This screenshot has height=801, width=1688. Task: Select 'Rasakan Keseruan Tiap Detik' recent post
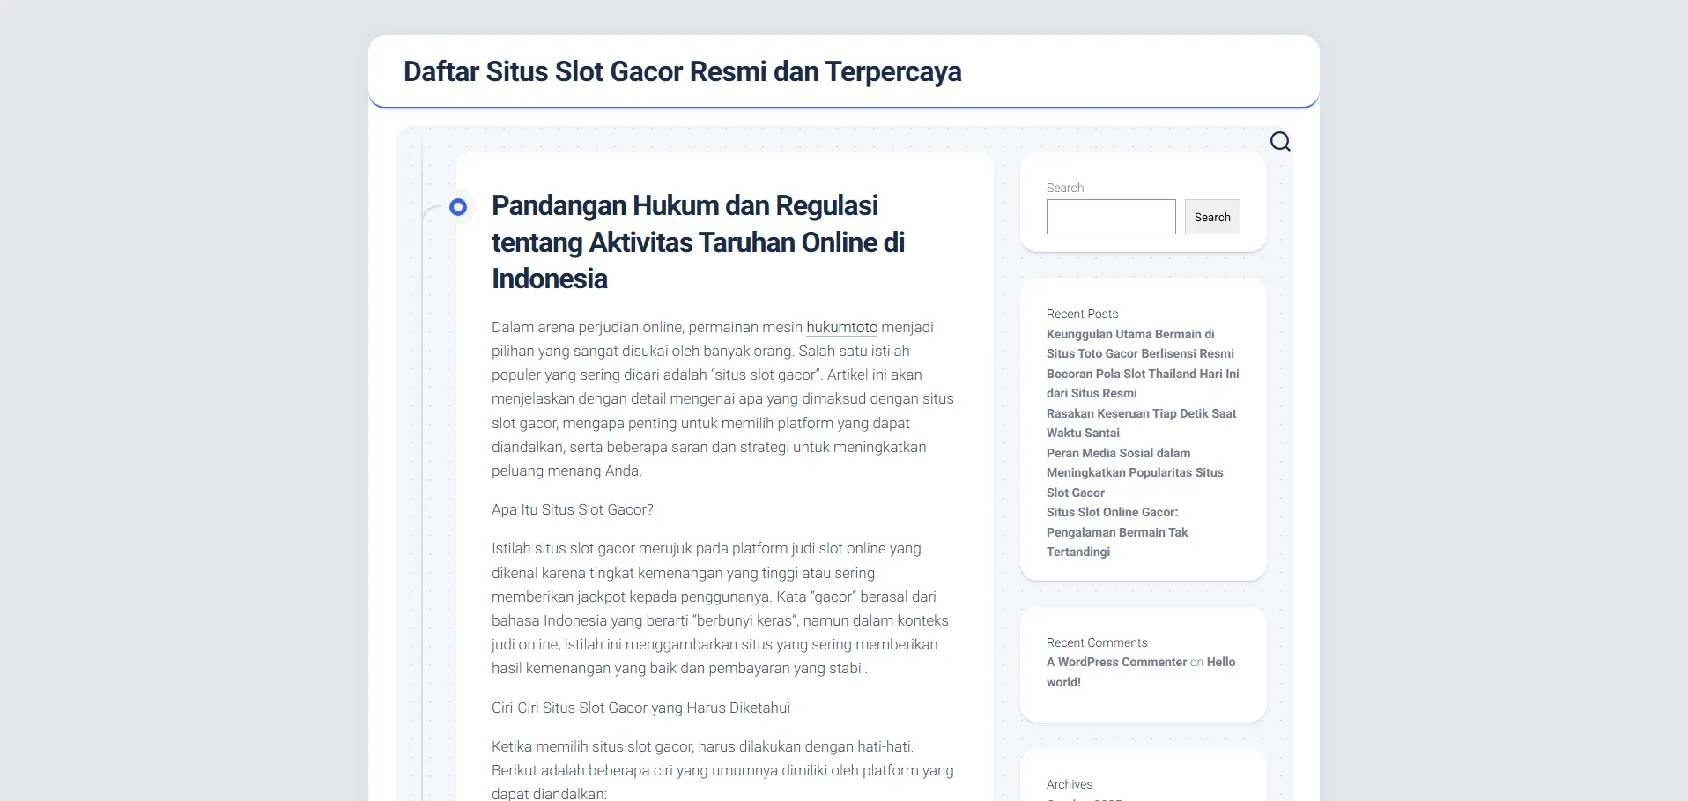[1141, 423]
